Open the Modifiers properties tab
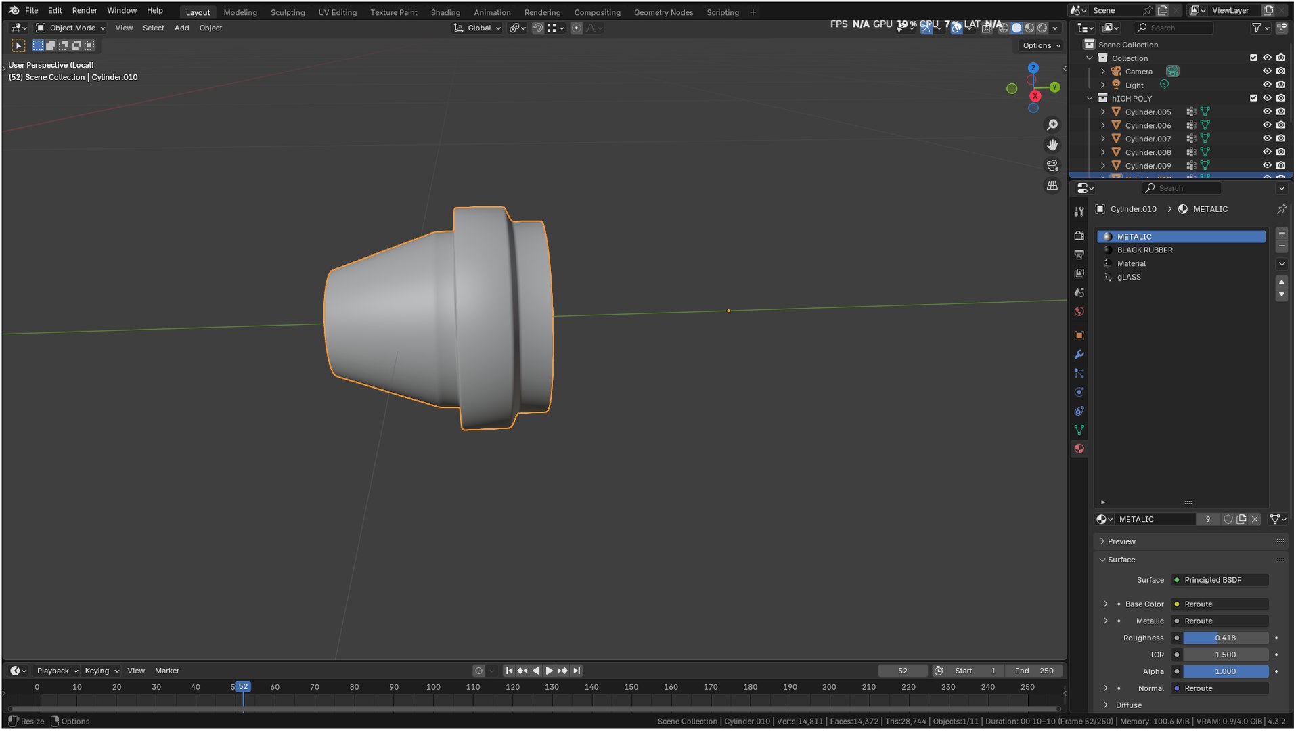 click(1079, 355)
